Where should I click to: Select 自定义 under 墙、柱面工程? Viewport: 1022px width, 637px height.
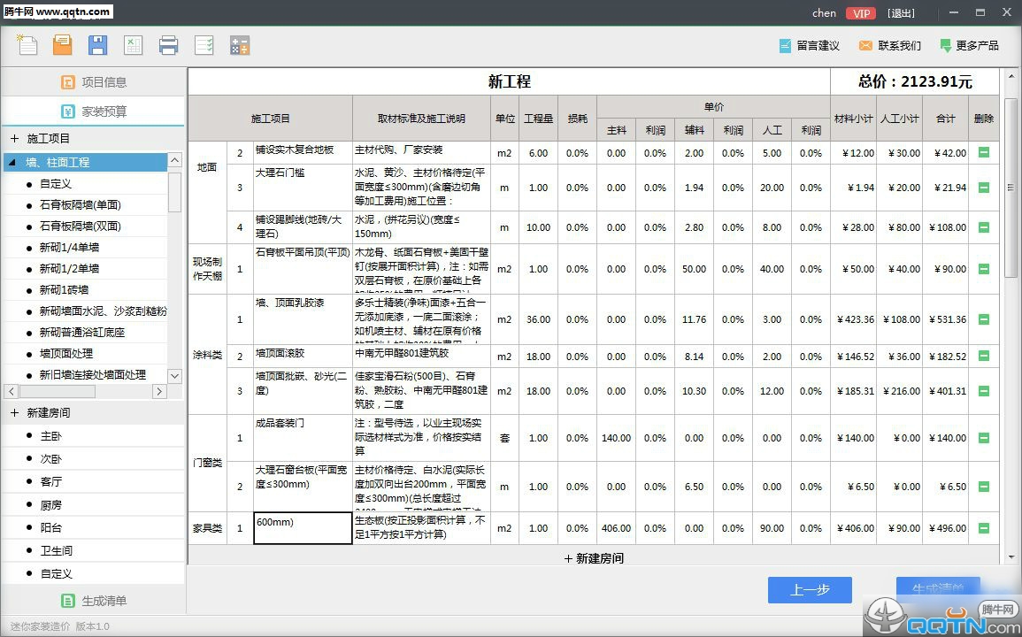[56, 184]
